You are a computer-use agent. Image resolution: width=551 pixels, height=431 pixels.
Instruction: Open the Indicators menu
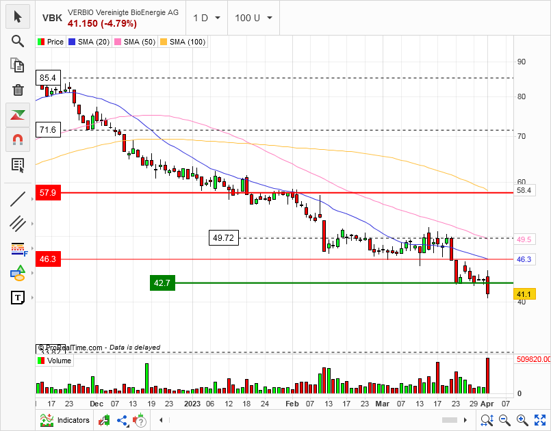(66, 420)
